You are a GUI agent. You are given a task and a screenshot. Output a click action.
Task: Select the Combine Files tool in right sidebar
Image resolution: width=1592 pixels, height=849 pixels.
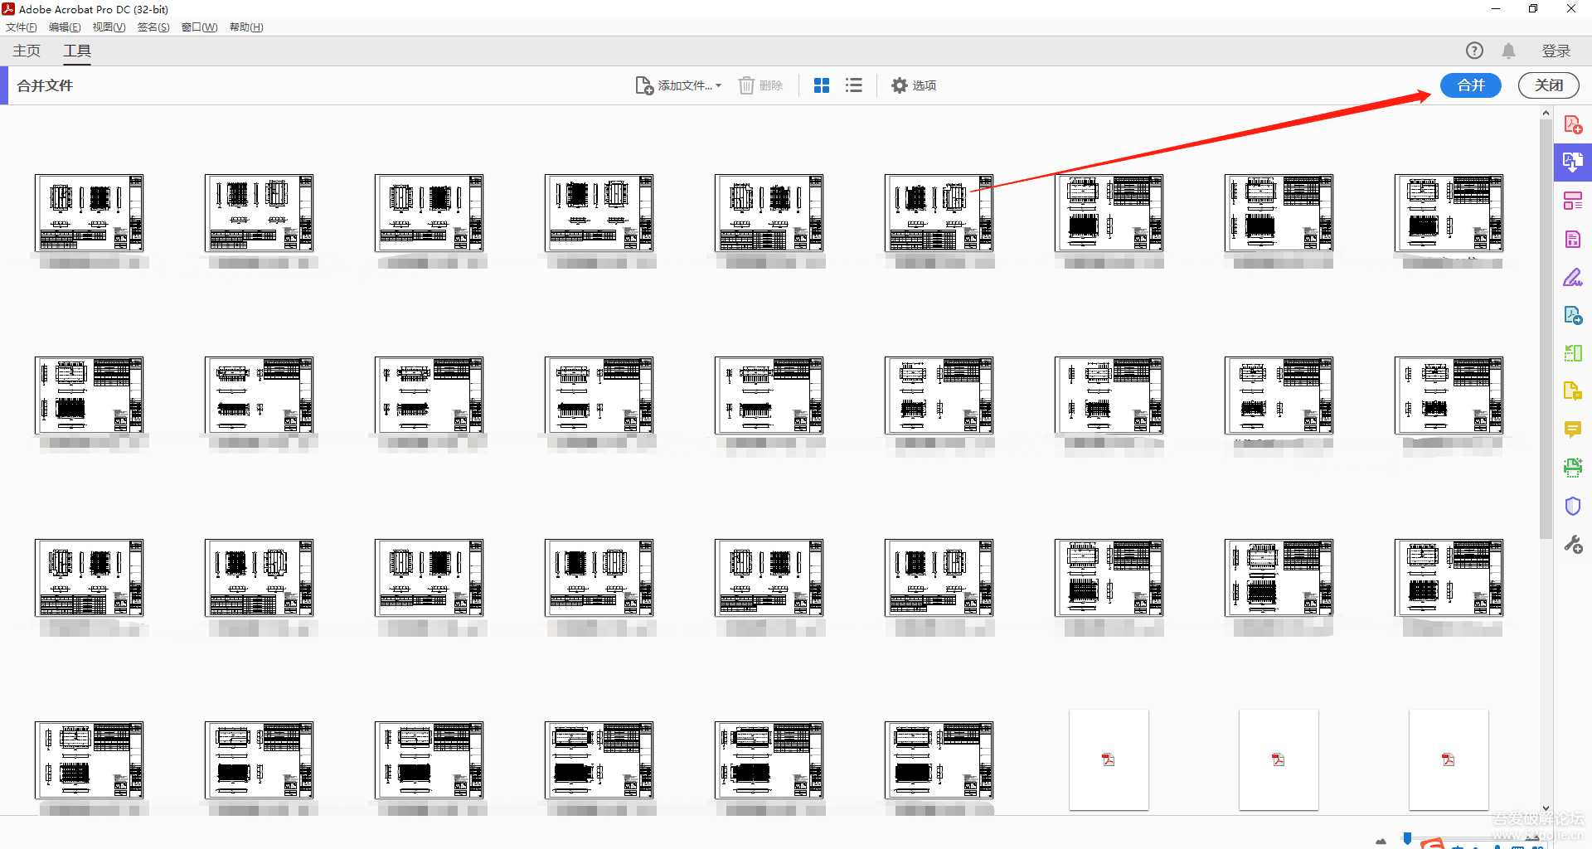point(1573,163)
